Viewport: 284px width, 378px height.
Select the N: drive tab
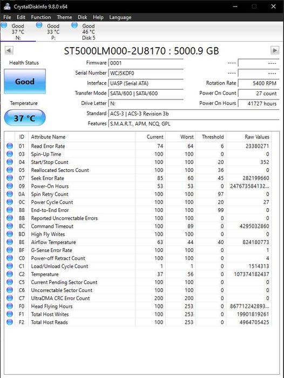pyautogui.click(x=18, y=31)
